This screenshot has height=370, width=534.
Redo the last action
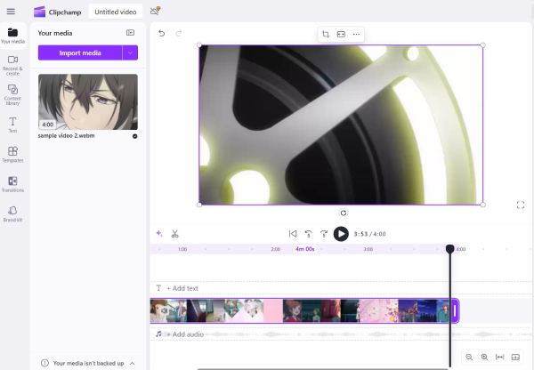(179, 33)
